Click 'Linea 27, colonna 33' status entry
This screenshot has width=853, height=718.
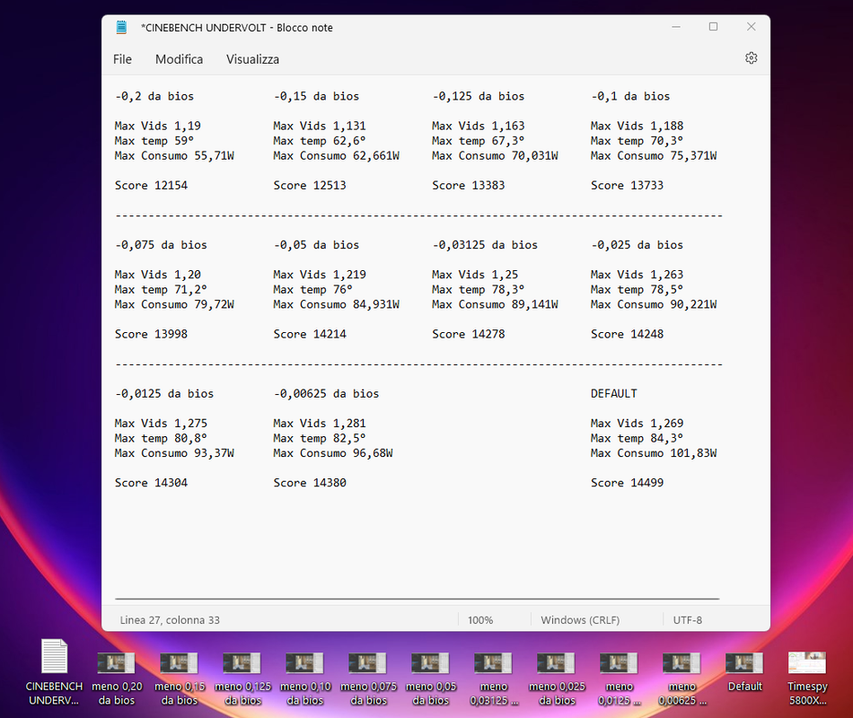click(x=170, y=620)
